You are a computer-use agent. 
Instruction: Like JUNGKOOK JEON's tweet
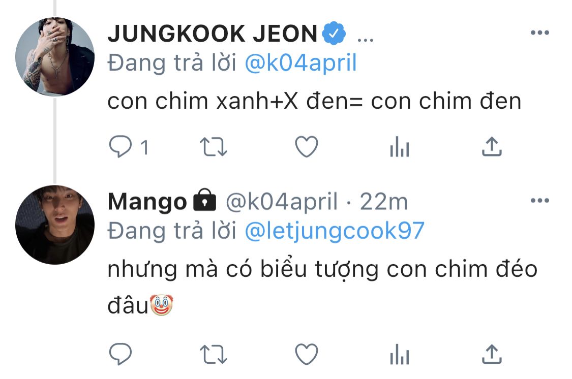tap(307, 146)
